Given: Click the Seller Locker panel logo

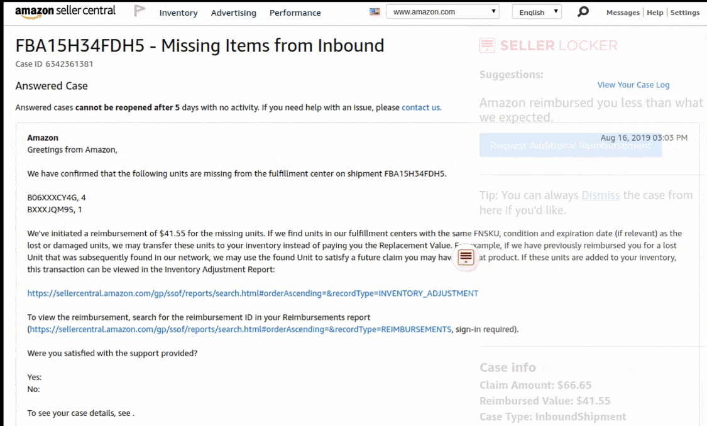Looking at the screenshot, I should click(x=548, y=45).
